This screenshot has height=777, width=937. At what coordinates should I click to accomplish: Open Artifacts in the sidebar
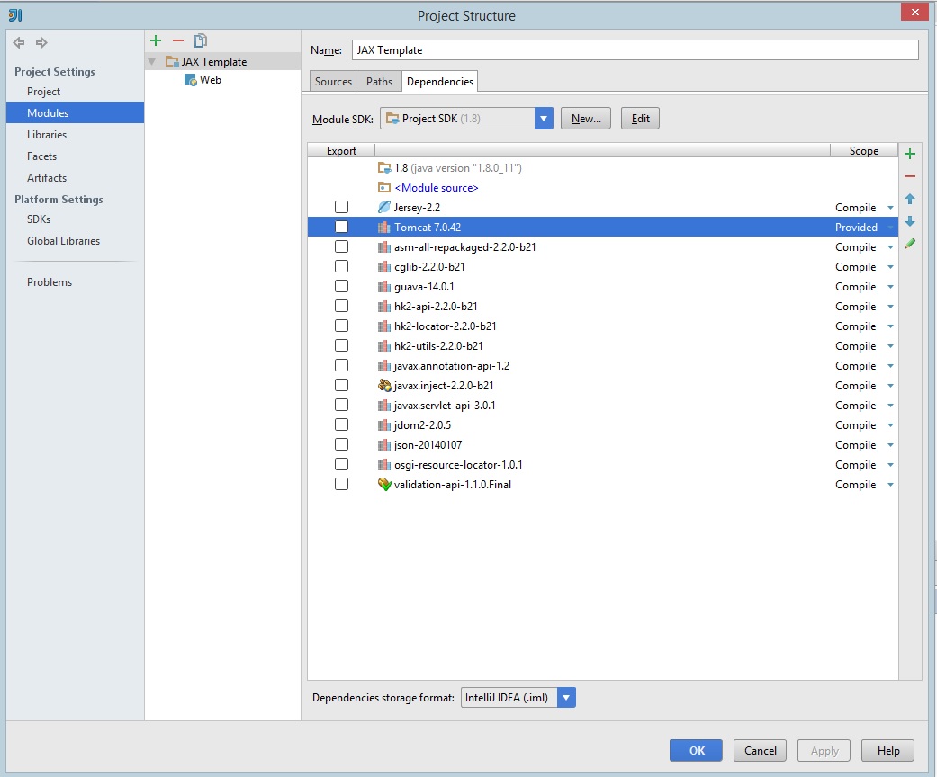(x=47, y=177)
